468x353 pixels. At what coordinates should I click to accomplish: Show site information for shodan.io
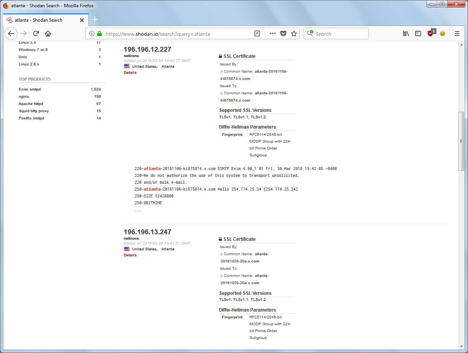(x=91, y=33)
